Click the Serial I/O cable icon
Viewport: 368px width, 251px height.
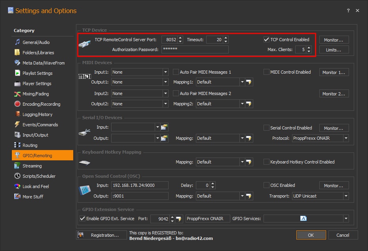pyautogui.click(x=84, y=133)
